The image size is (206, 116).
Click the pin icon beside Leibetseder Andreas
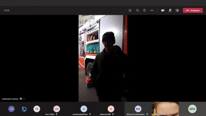pos(21,99)
